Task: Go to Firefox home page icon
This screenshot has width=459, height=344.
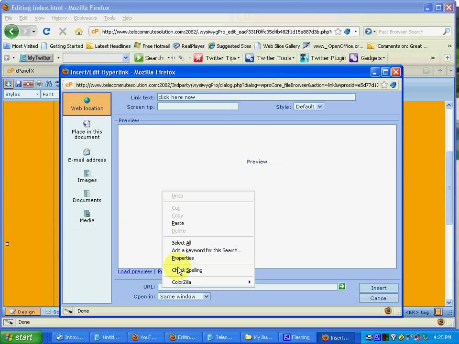Action: coord(78,32)
